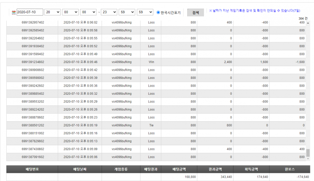Open the start second dropdown showing 00

(x=88, y=12)
